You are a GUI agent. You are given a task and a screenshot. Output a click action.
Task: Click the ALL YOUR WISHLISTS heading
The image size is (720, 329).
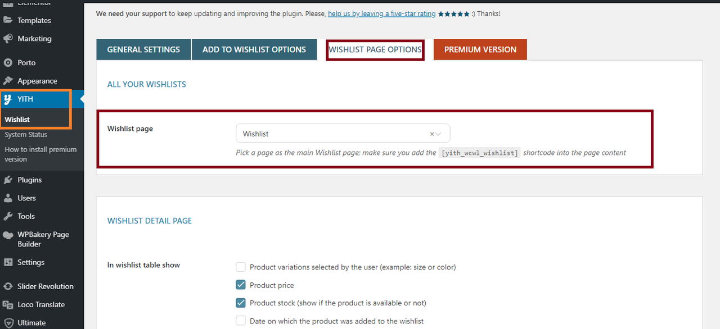click(x=146, y=84)
